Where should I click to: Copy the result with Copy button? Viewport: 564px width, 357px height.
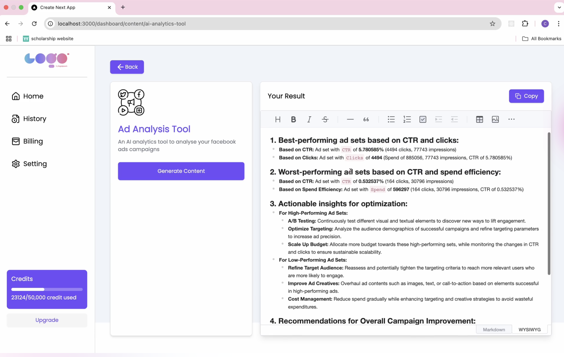tap(526, 96)
